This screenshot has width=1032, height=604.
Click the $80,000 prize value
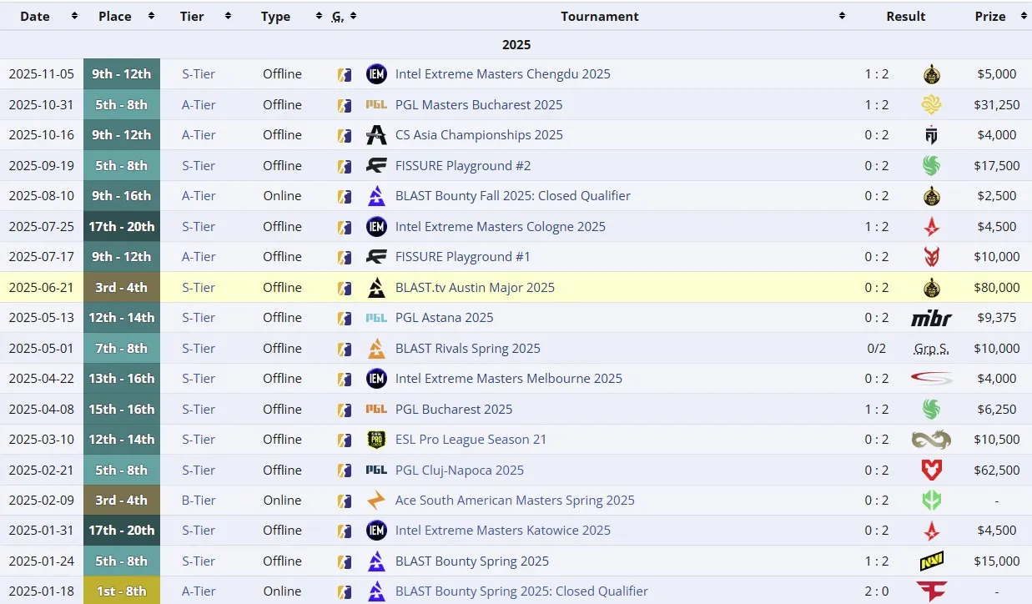[x=997, y=288]
